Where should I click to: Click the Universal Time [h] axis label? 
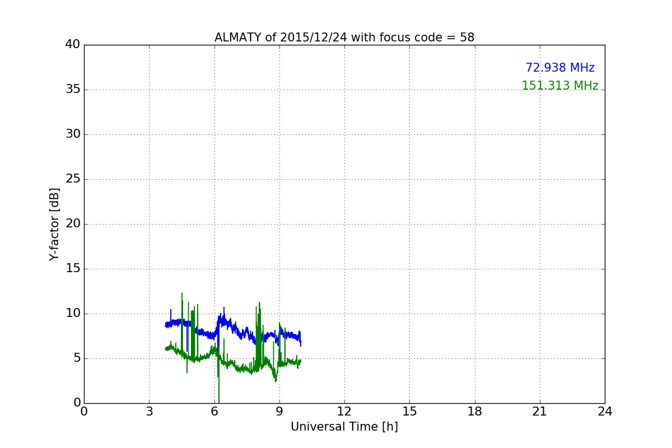click(x=344, y=427)
